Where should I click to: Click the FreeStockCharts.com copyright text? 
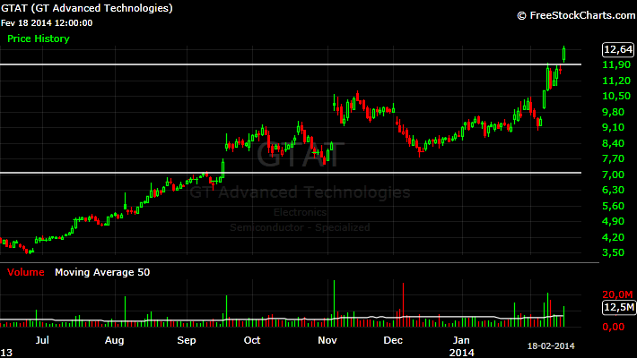click(576, 15)
